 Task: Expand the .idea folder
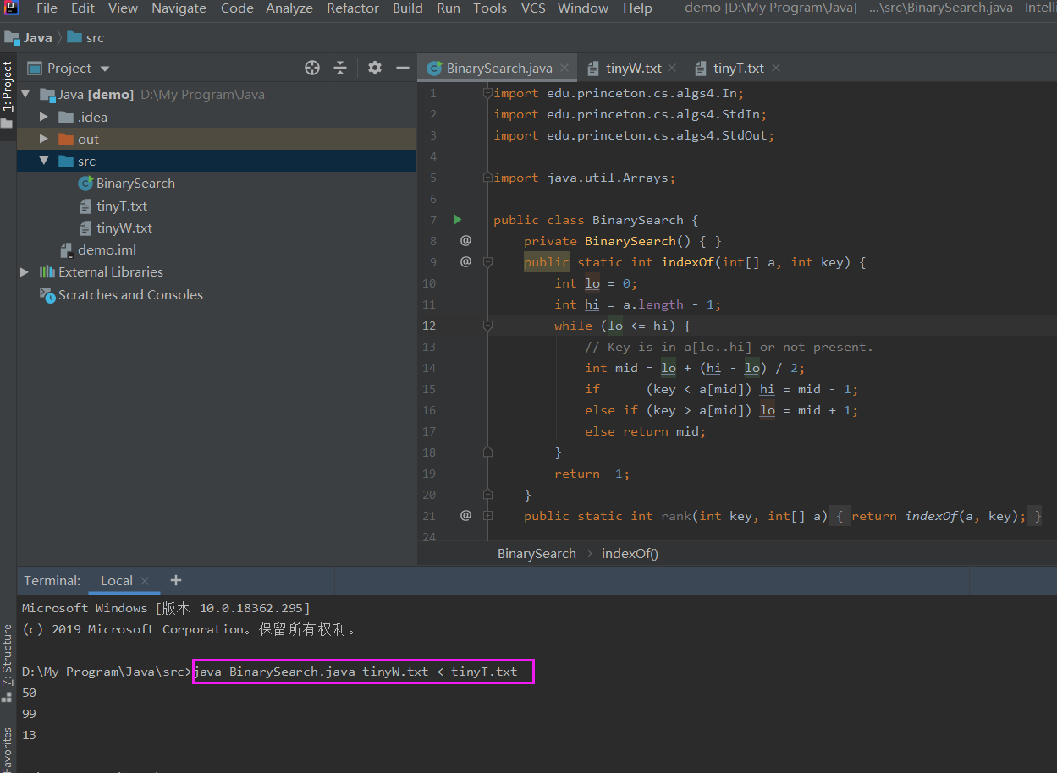click(x=44, y=117)
